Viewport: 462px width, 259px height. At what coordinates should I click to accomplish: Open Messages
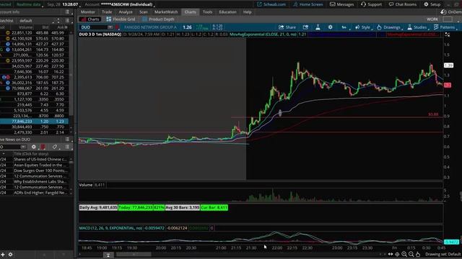click(x=341, y=4)
